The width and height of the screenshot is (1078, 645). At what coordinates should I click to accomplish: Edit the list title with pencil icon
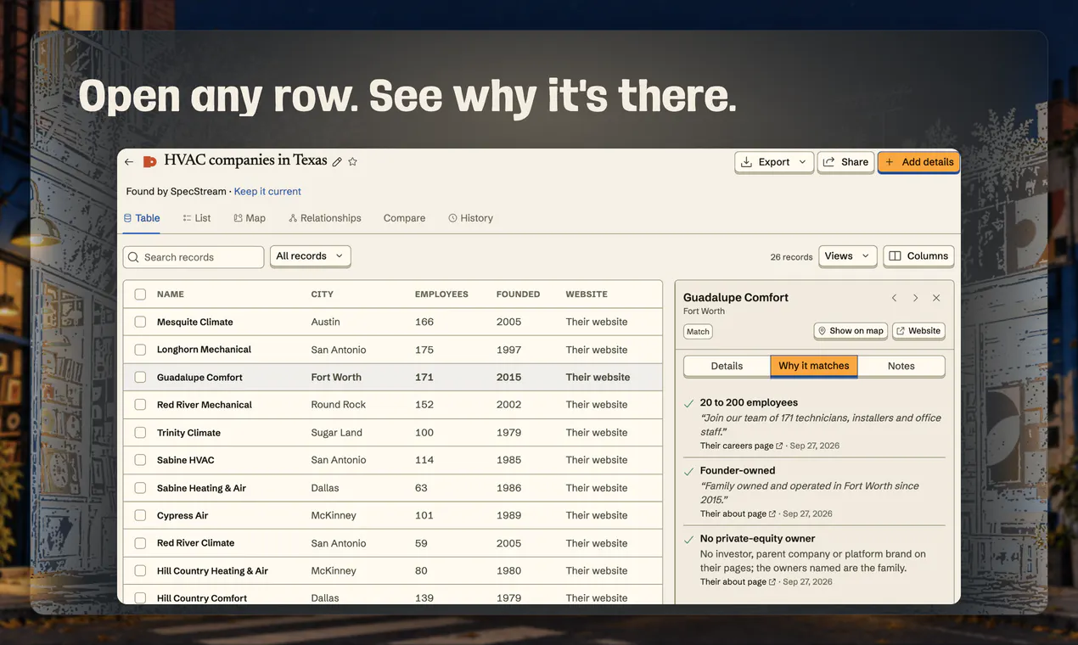click(337, 161)
